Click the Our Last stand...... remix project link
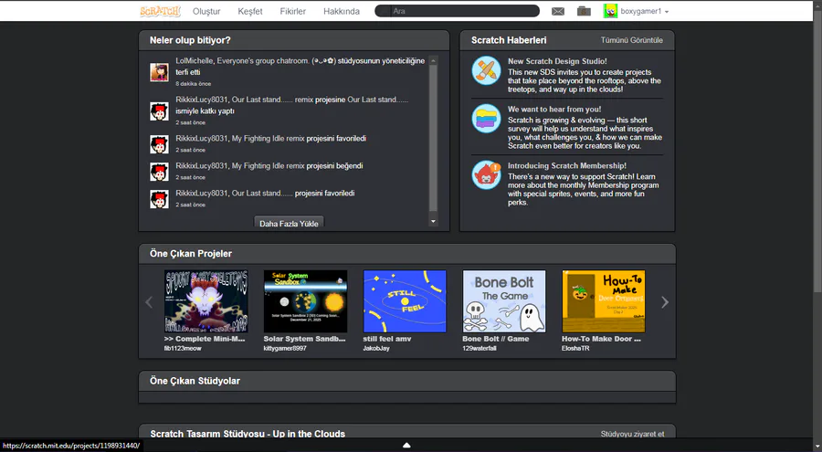The height and width of the screenshot is (452, 822). click(272, 100)
